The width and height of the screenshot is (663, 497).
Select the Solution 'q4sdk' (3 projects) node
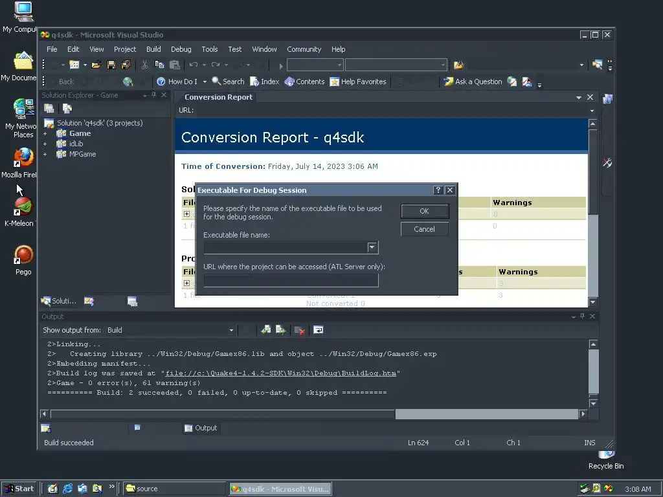tap(93, 123)
